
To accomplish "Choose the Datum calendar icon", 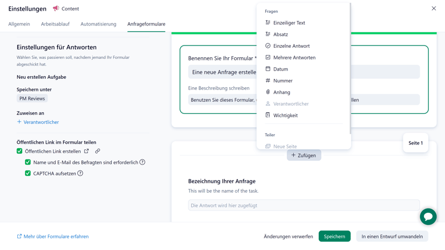I will [268, 69].
